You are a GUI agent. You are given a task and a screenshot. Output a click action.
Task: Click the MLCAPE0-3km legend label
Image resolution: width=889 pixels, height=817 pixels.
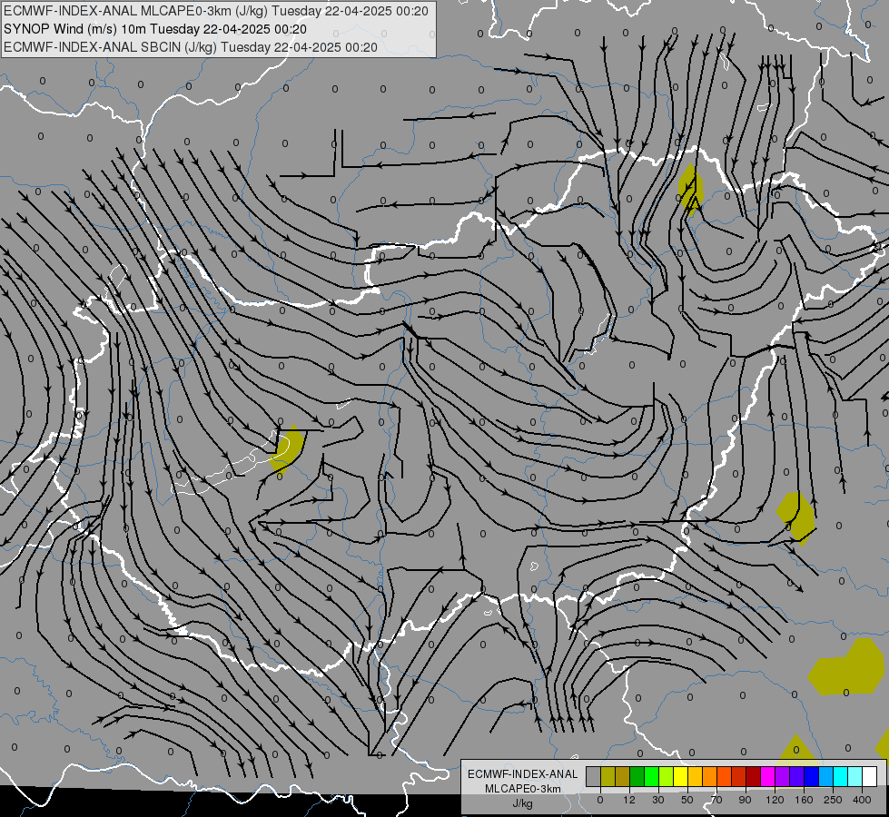tap(523, 789)
